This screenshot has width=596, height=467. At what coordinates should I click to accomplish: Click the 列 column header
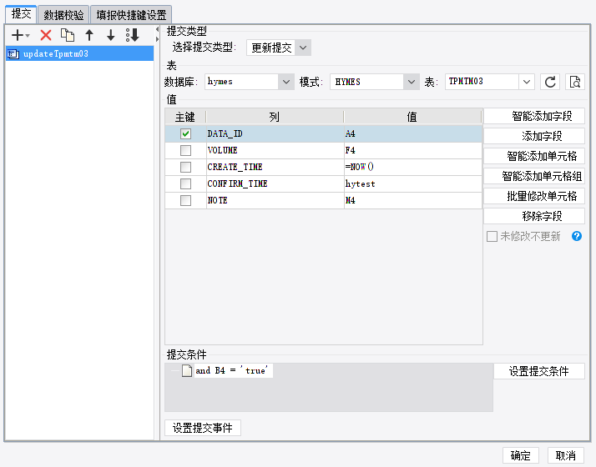coord(275,117)
